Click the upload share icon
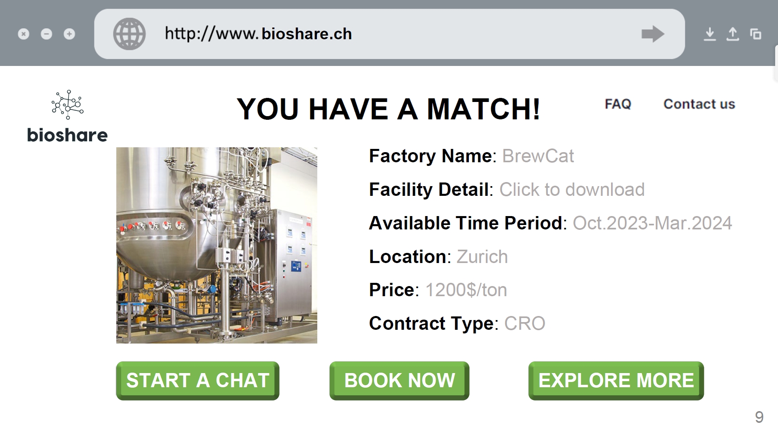The width and height of the screenshot is (778, 437). [733, 34]
